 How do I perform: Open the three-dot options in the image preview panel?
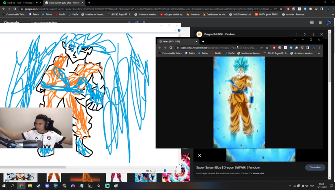tap(313, 34)
